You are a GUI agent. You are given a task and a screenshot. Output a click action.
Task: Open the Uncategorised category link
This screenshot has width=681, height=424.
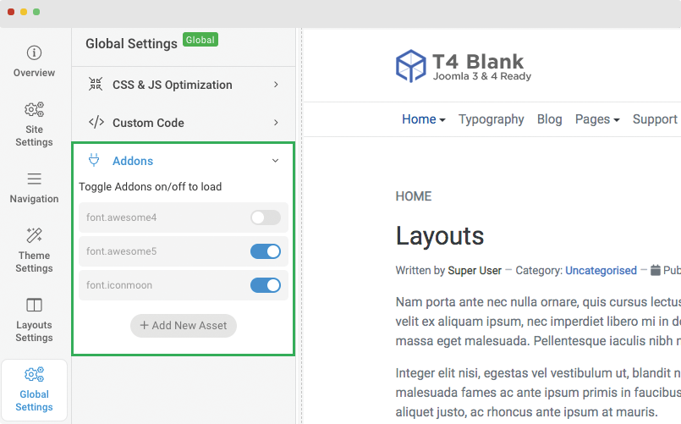click(601, 271)
